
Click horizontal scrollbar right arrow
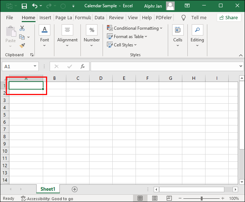pyautogui.click(x=235, y=190)
